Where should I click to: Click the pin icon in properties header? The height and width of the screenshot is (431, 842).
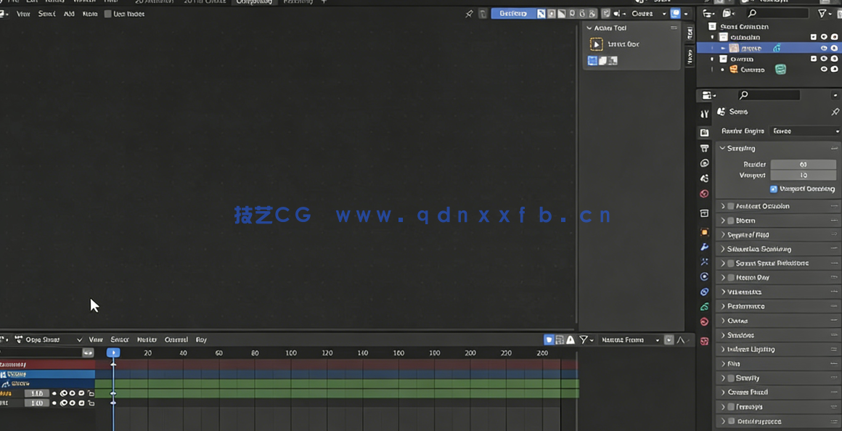[835, 112]
